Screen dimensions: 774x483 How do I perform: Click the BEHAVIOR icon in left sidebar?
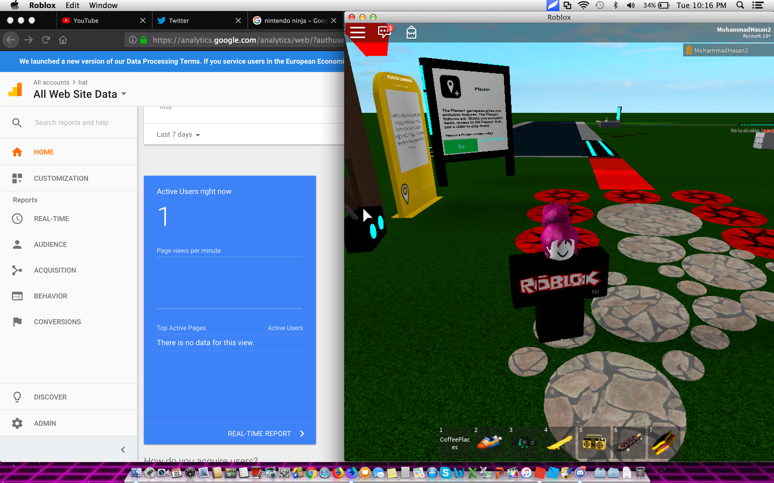pos(17,295)
